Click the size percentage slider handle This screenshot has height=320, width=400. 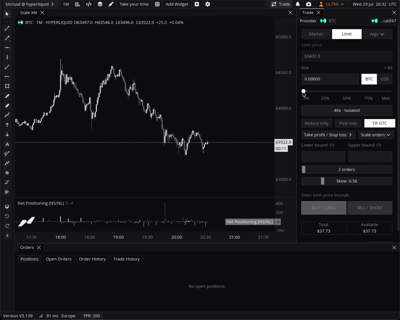(x=303, y=91)
